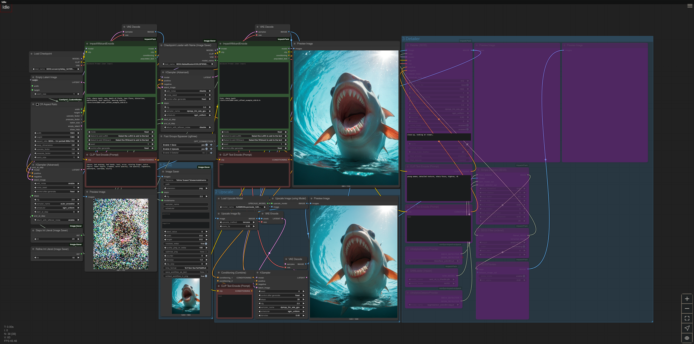This screenshot has height=344, width=694.
Task: Click the zoom in plus icon
Action: (x=687, y=299)
